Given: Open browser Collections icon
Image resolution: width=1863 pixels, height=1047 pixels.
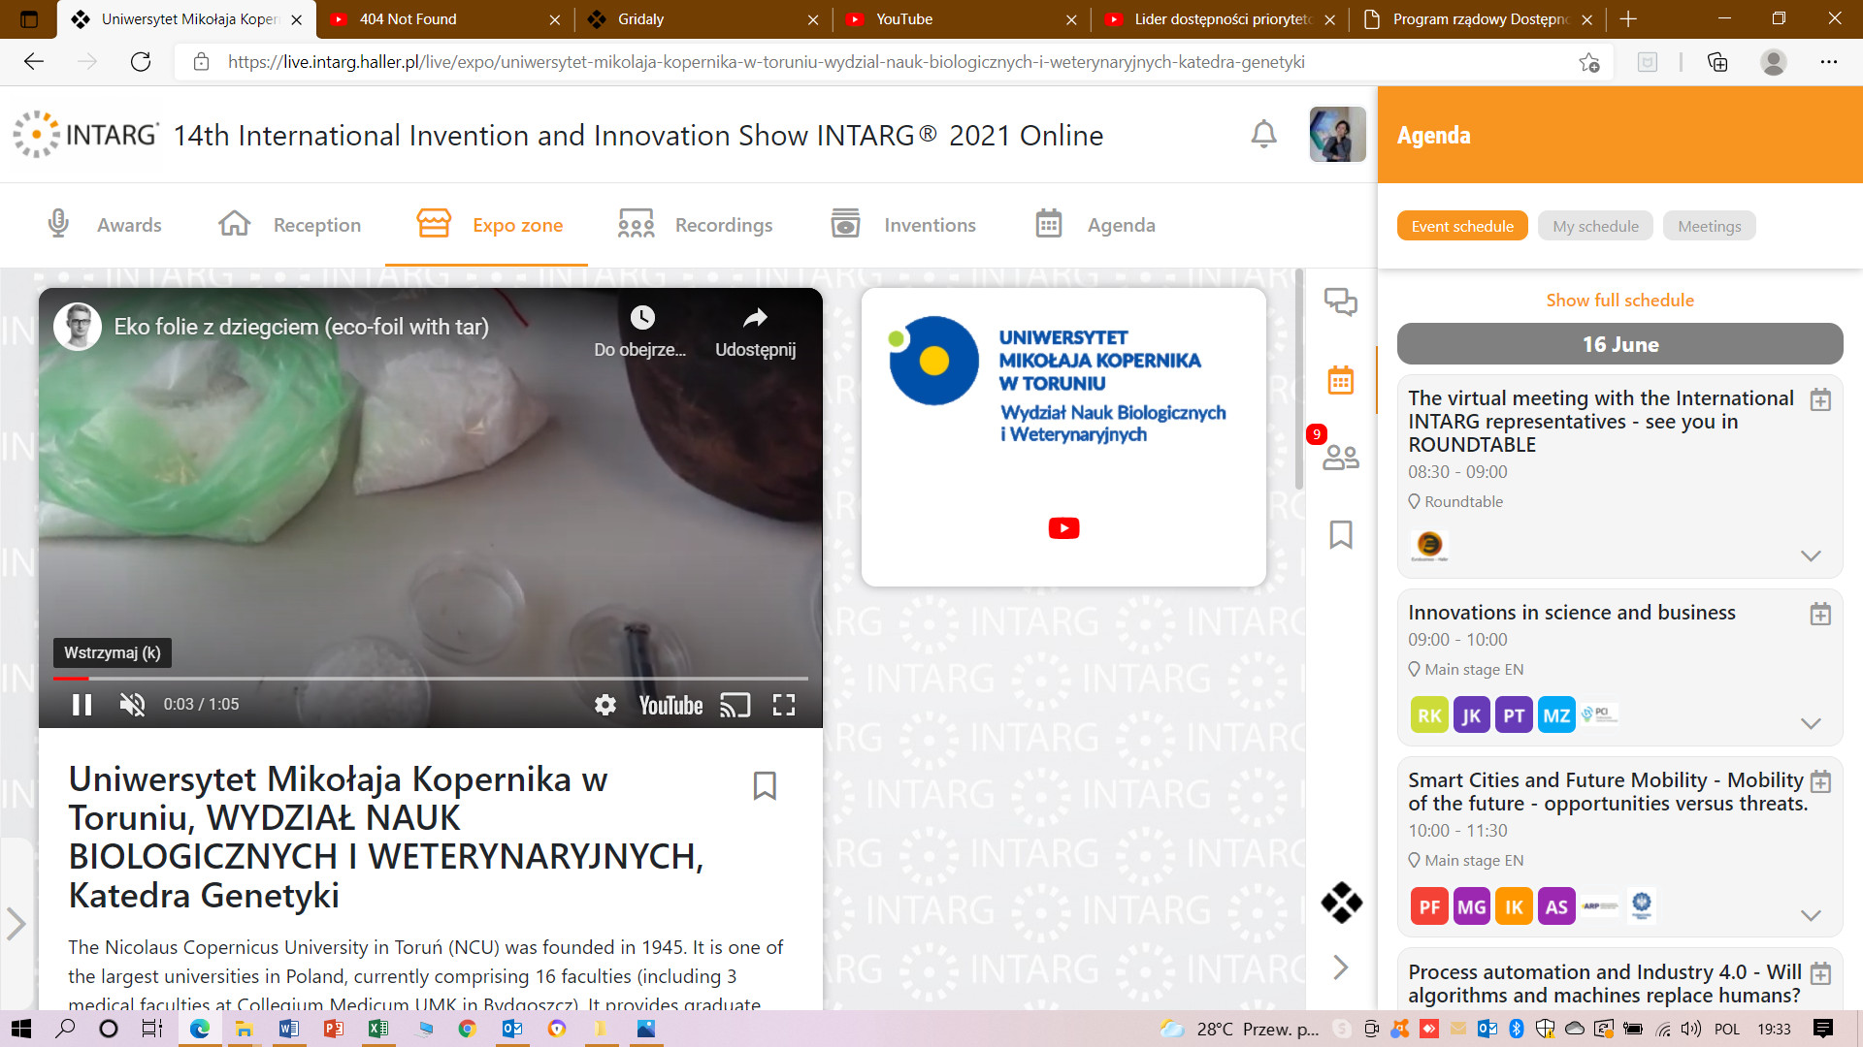Looking at the screenshot, I should (1716, 62).
